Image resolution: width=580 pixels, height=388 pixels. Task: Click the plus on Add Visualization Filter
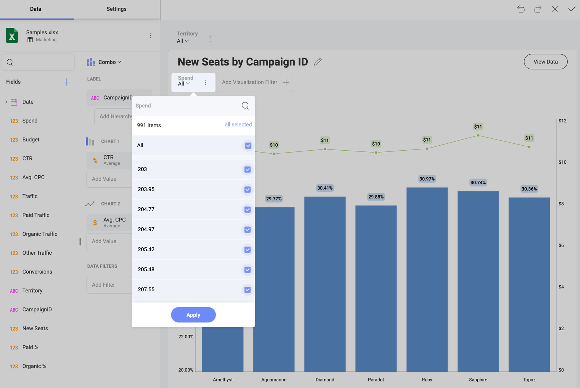click(286, 82)
